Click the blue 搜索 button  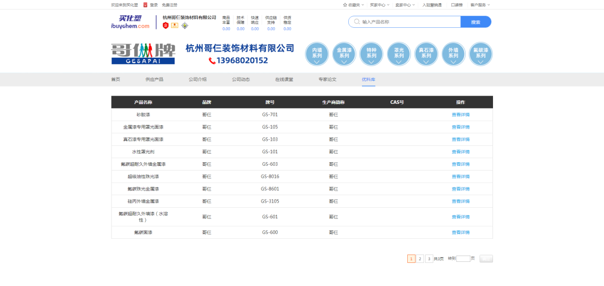point(476,22)
